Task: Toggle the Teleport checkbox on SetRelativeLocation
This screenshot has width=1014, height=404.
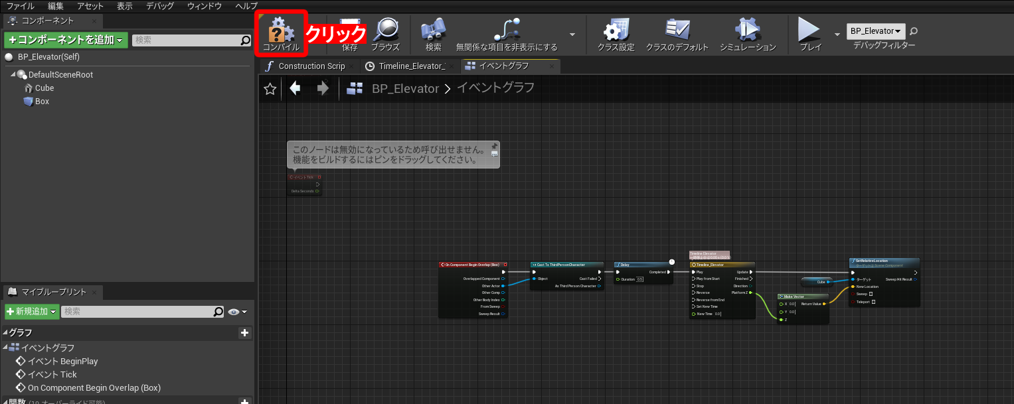Action: 873,302
